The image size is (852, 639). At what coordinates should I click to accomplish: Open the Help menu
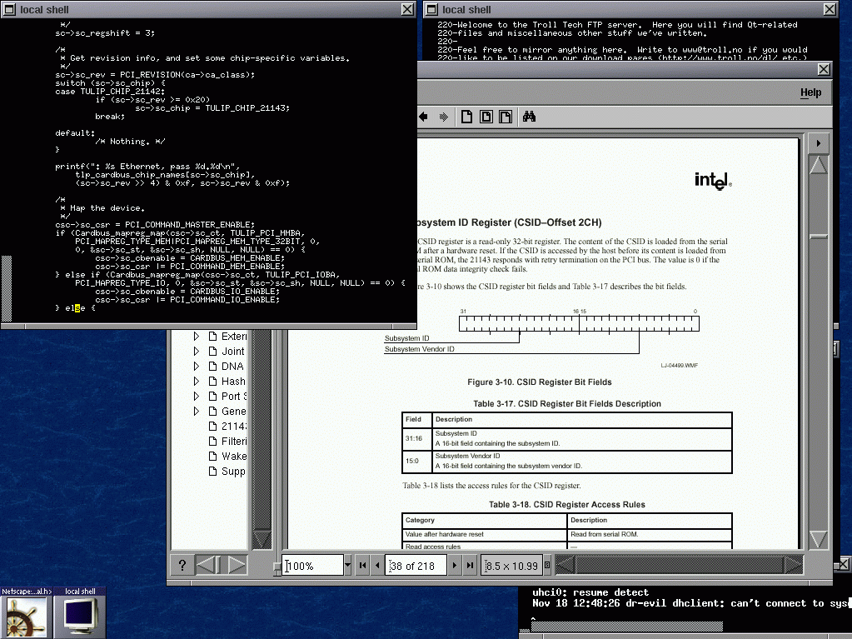[x=810, y=92]
